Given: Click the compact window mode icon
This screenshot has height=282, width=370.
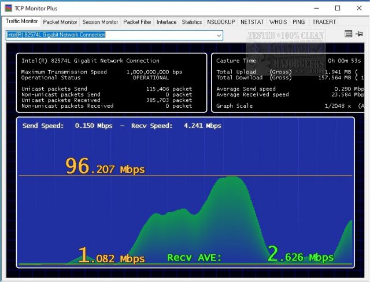Looking at the screenshot, I should pyautogui.click(x=348, y=35).
